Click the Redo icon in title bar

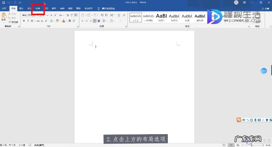coord(15,3)
